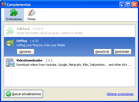Switch to the Temas tab

pyautogui.click(x=31, y=15)
